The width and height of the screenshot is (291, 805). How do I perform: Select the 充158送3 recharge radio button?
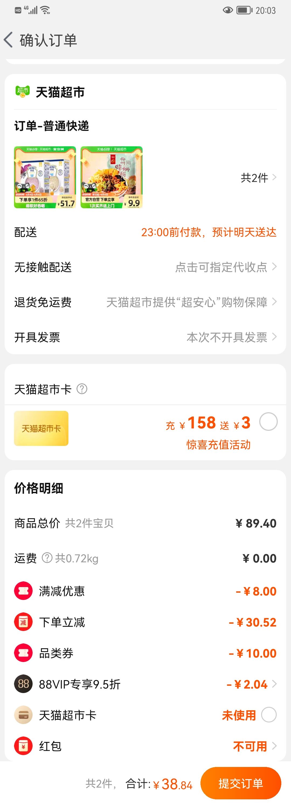(268, 422)
